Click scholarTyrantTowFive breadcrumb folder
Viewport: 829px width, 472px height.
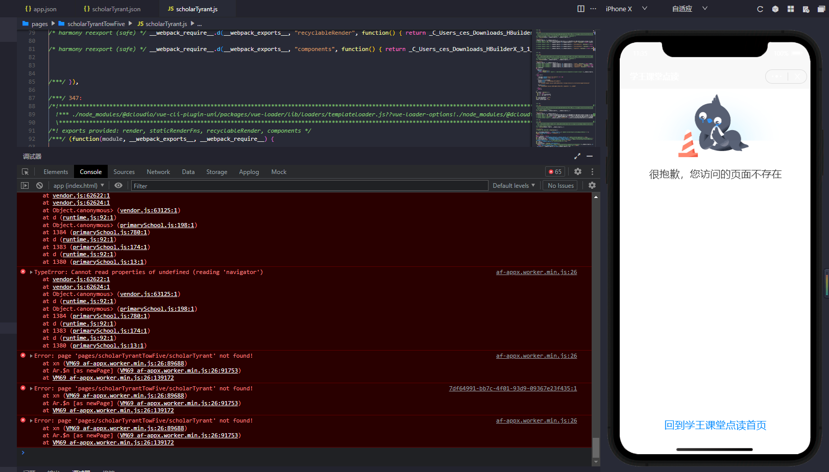coord(92,23)
